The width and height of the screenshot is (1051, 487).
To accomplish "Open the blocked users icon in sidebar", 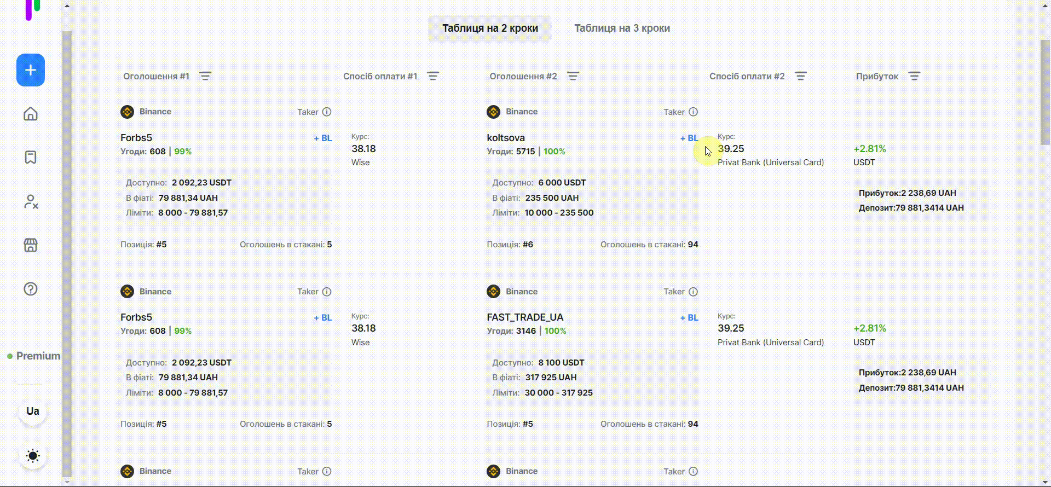I will (31, 201).
